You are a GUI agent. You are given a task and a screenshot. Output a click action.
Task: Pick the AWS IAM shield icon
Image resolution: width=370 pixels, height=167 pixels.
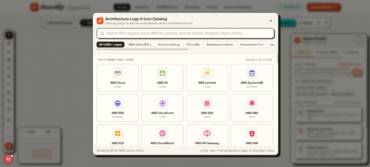point(252,135)
